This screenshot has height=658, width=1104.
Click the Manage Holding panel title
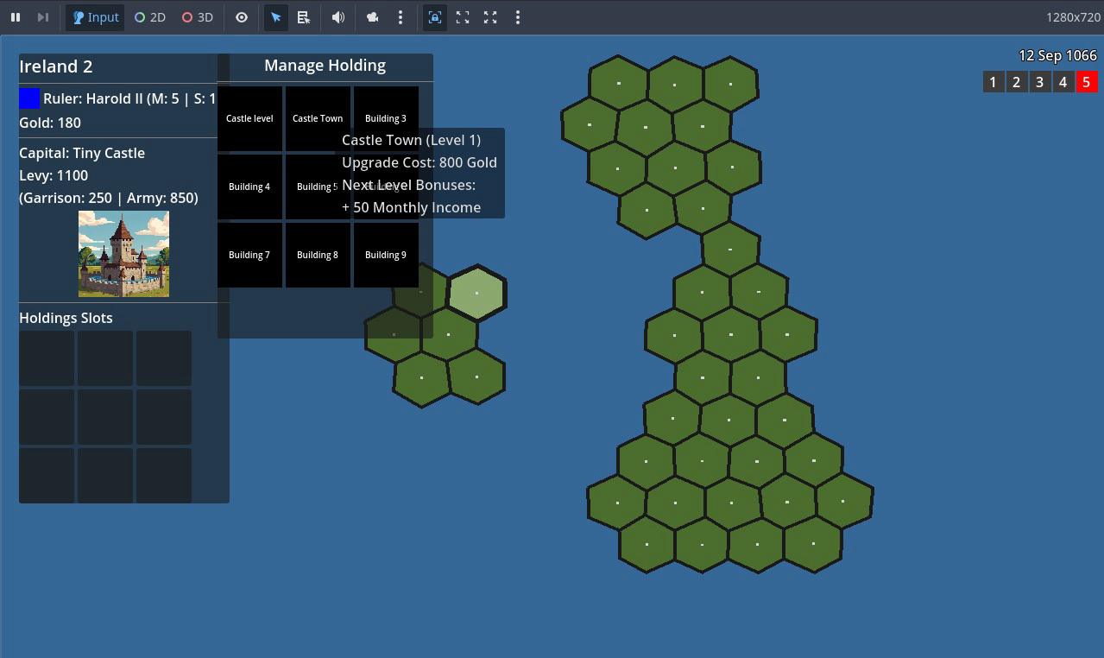click(x=325, y=66)
